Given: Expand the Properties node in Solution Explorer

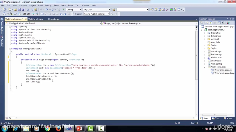Looking at the screenshot, I should tap(205, 33).
